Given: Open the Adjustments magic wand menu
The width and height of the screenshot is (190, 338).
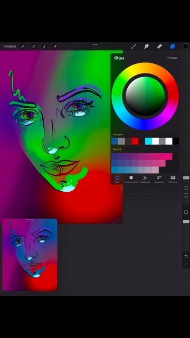Looking at the screenshot, I should pos(34,46).
